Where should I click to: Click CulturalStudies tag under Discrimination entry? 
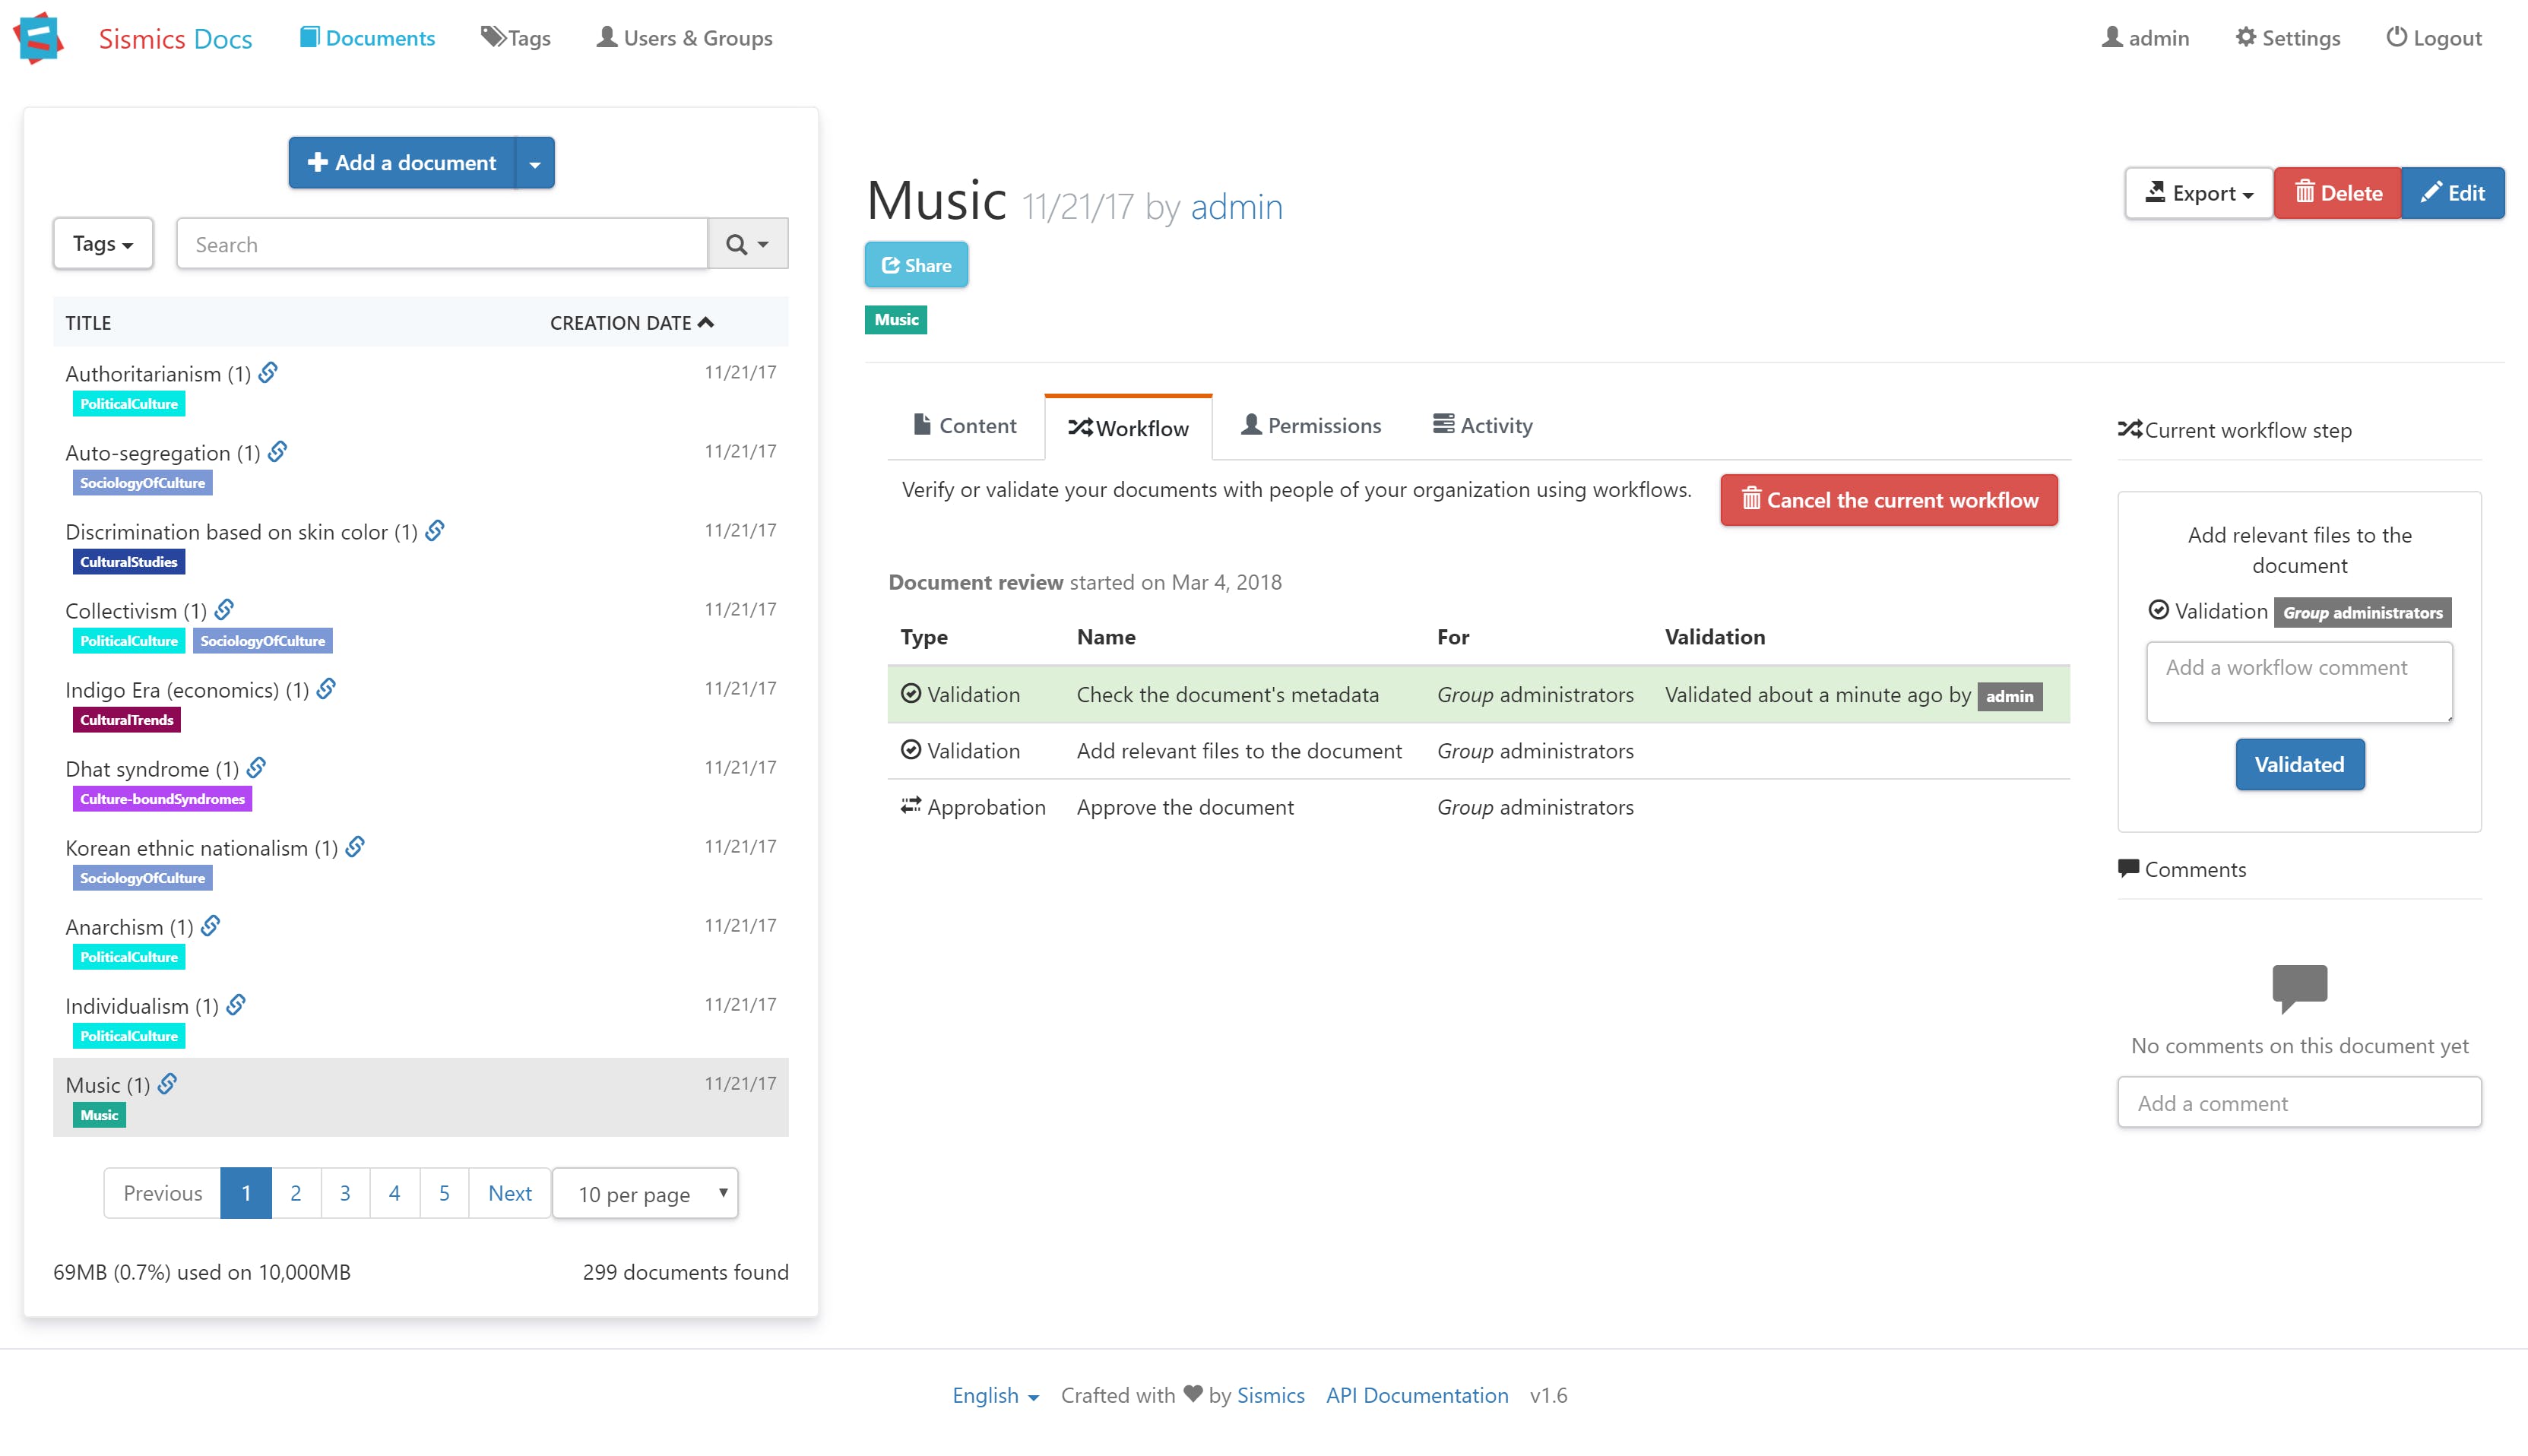(129, 562)
